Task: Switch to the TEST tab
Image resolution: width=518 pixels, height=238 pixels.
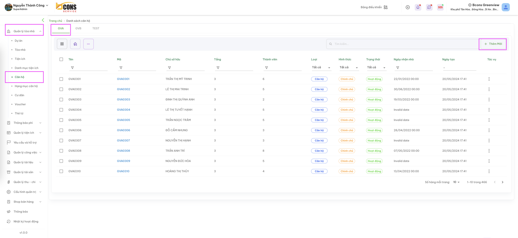Action: [x=96, y=28]
